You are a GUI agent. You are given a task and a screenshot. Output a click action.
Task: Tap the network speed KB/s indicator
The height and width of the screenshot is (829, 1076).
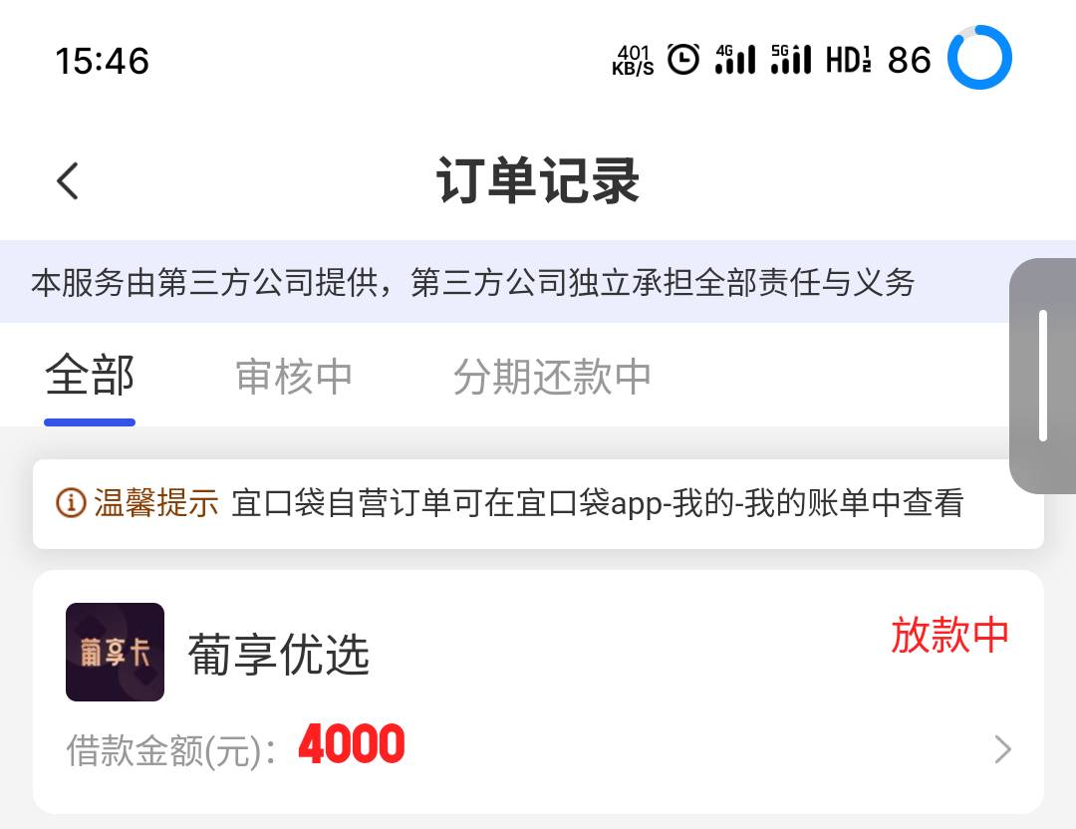(633, 61)
